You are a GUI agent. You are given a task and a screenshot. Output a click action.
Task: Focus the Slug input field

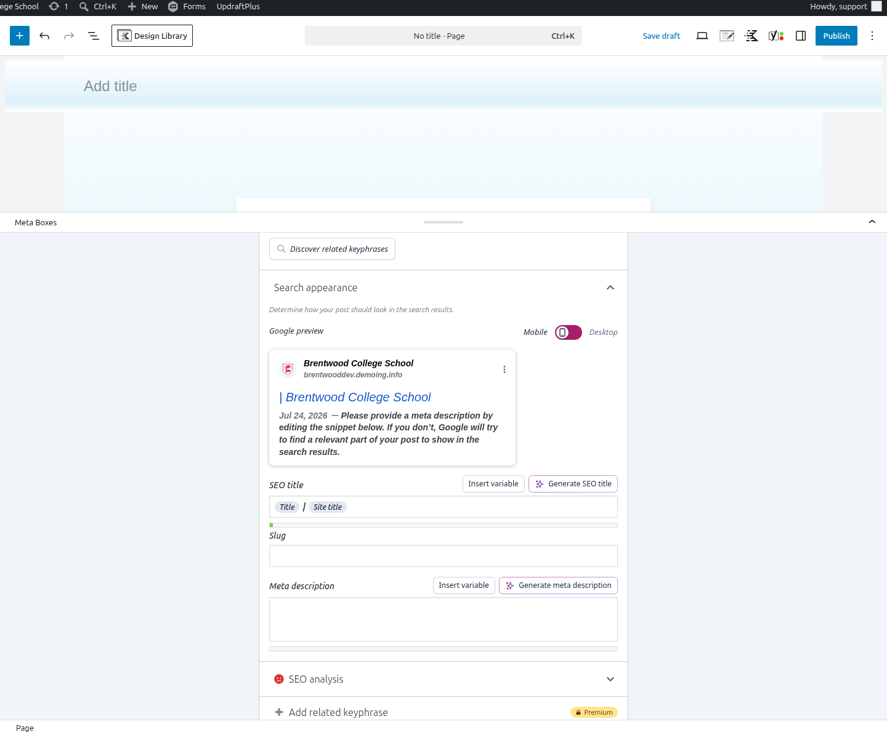click(x=443, y=556)
